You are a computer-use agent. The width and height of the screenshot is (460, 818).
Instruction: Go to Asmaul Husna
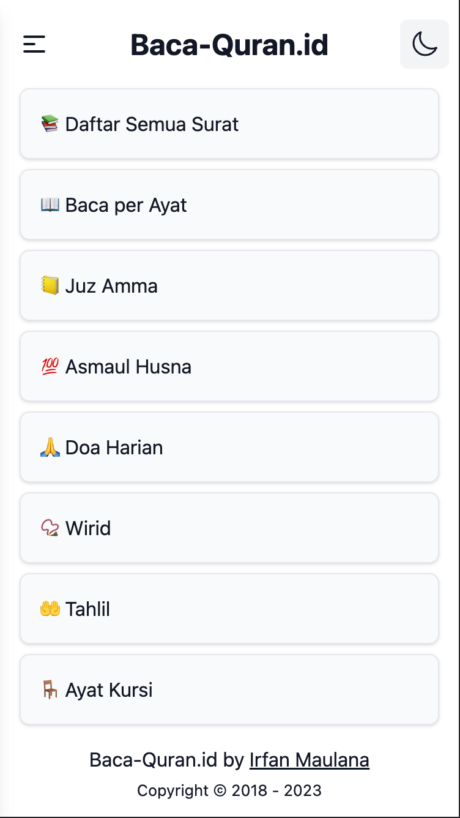229,366
